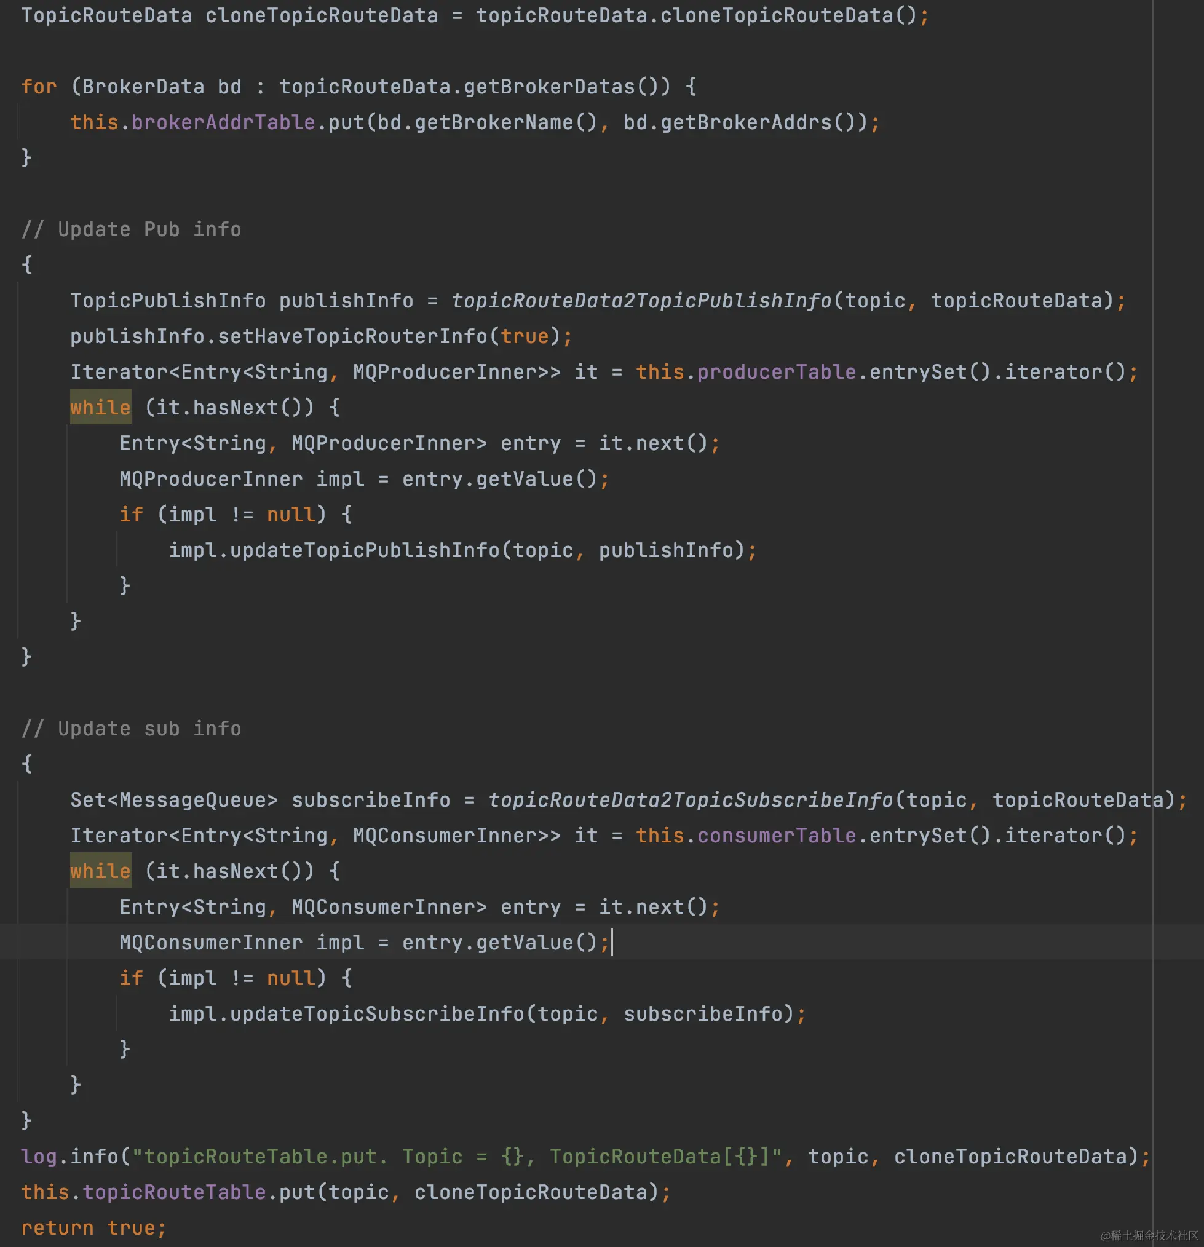Click the '// Update Pub info' comment
The height and width of the screenshot is (1247, 1204).
coord(131,229)
